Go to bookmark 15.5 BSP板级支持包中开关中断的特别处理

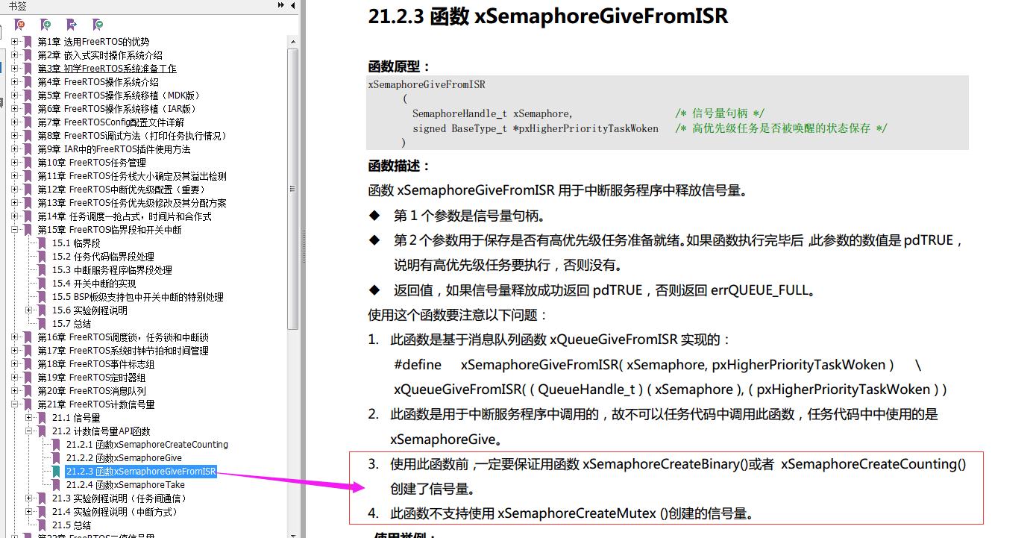(x=137, y=297)
